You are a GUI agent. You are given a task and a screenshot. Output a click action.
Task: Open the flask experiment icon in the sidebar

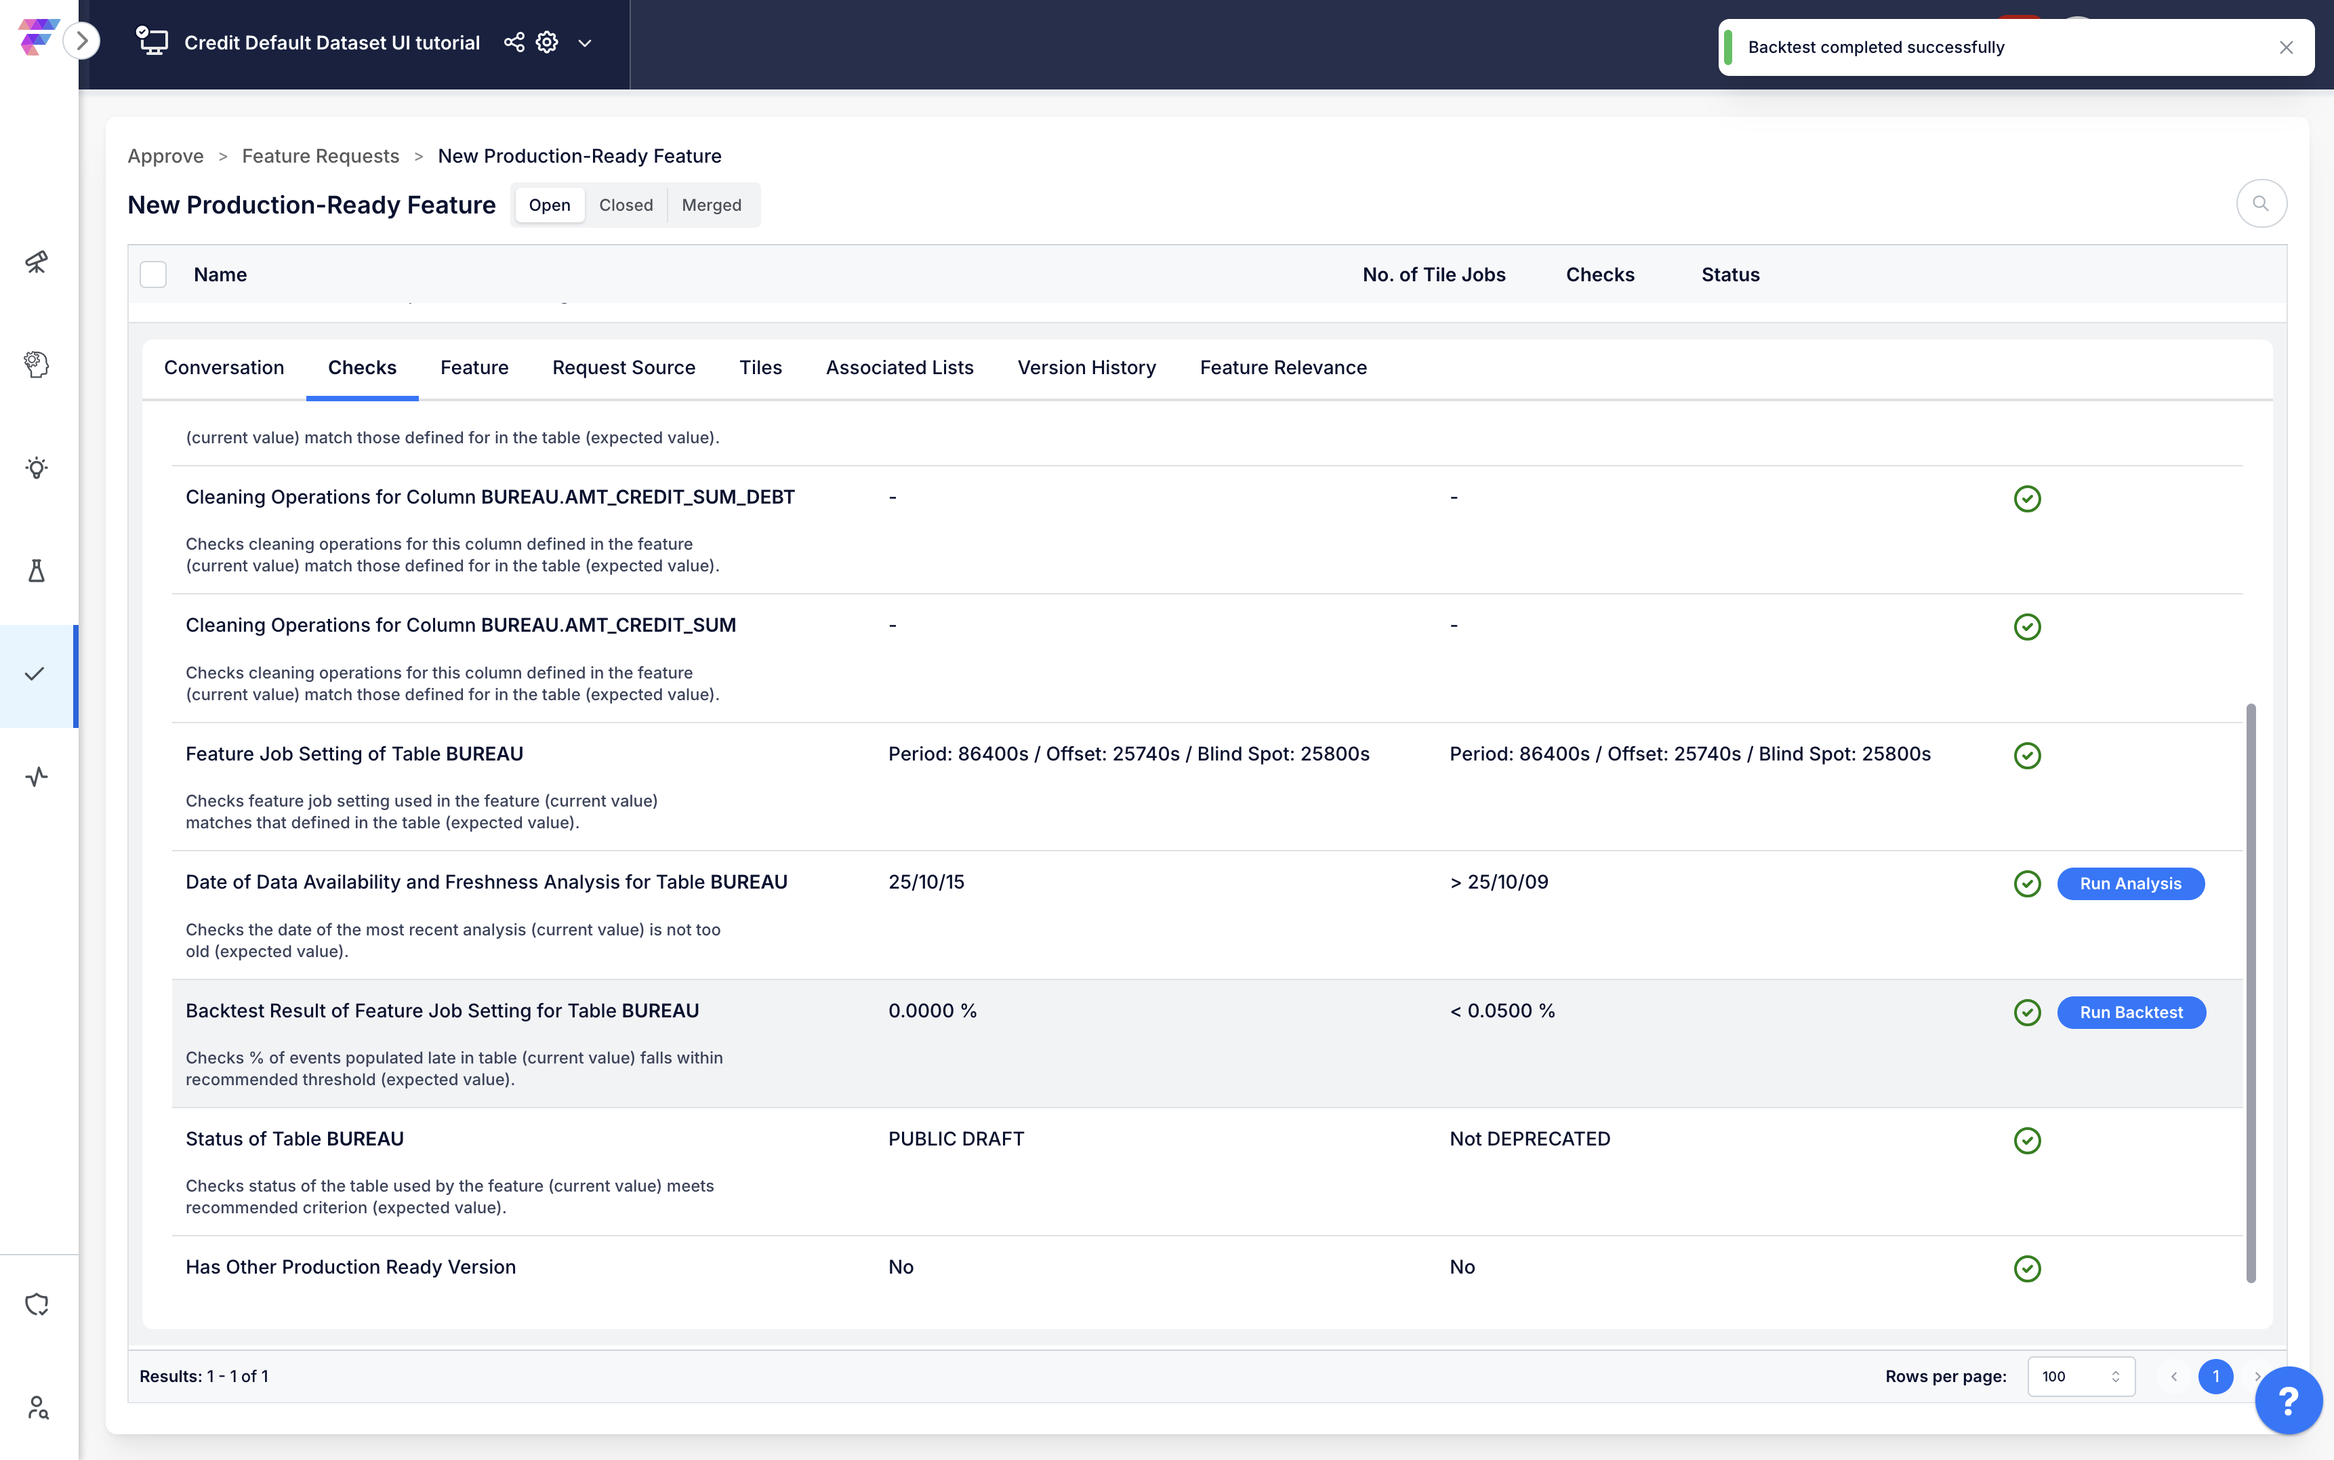pos(37,571)
